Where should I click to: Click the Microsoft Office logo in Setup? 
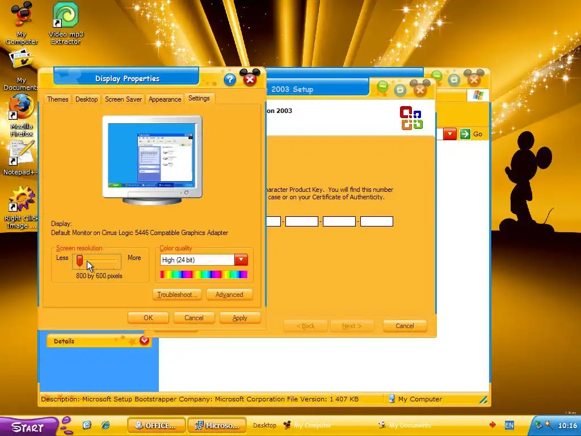click(x=411, y=118)
